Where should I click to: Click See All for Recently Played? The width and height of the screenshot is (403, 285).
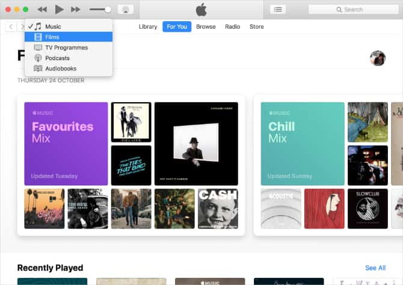(x=375, y=268)
